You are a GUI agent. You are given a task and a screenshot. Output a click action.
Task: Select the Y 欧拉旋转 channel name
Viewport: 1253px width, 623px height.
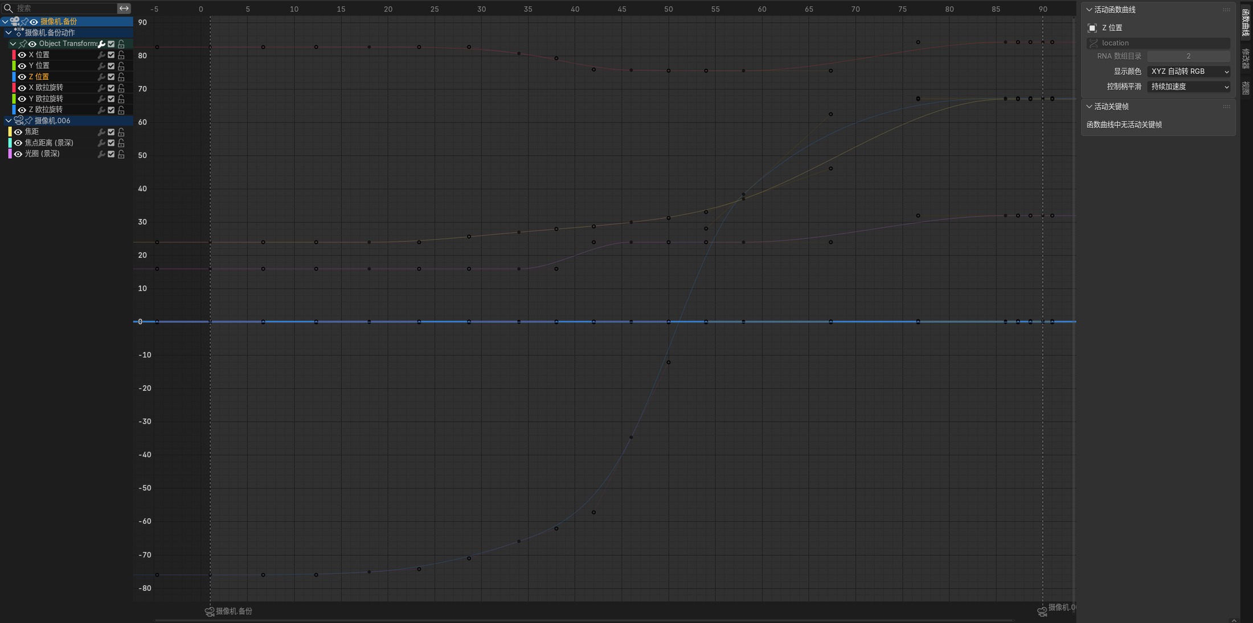(x=46, y=99)
